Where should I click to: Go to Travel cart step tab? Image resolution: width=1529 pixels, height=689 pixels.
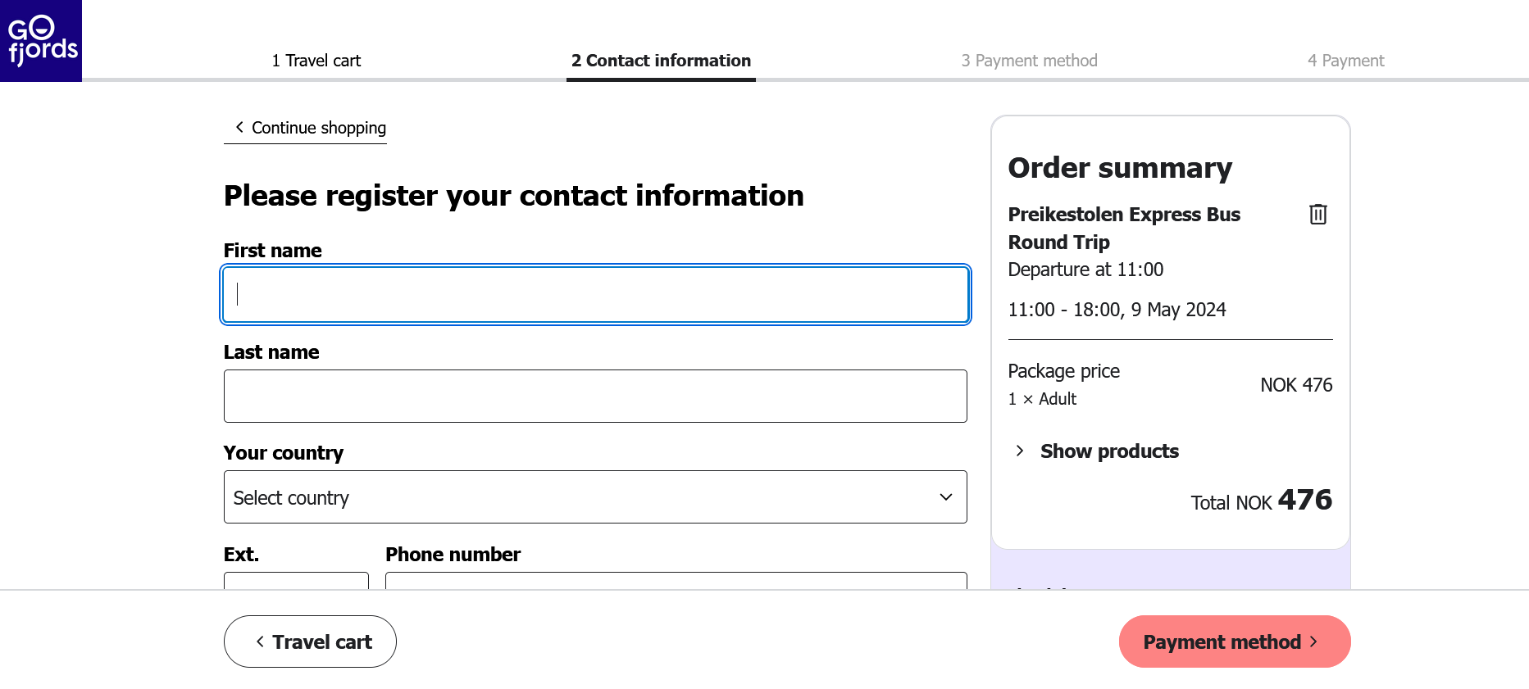[x=316, y=61]
